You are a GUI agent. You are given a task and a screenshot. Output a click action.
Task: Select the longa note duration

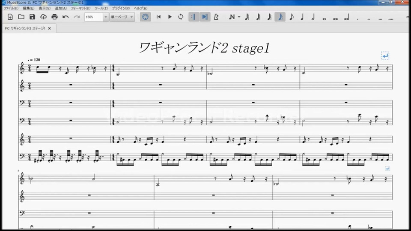coord(346,18)
